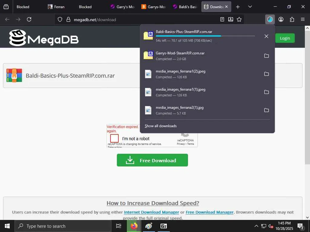Switch to the Garrys-Mod Blogger tab
This screenshot has height=232, width=310.
pyautogui.click(x=154, y=7)
